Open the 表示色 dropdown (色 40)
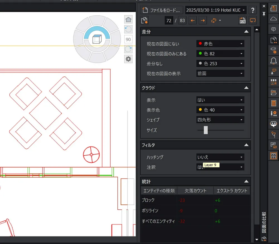Screen dimensions: 279x244 tap(220, 110)
